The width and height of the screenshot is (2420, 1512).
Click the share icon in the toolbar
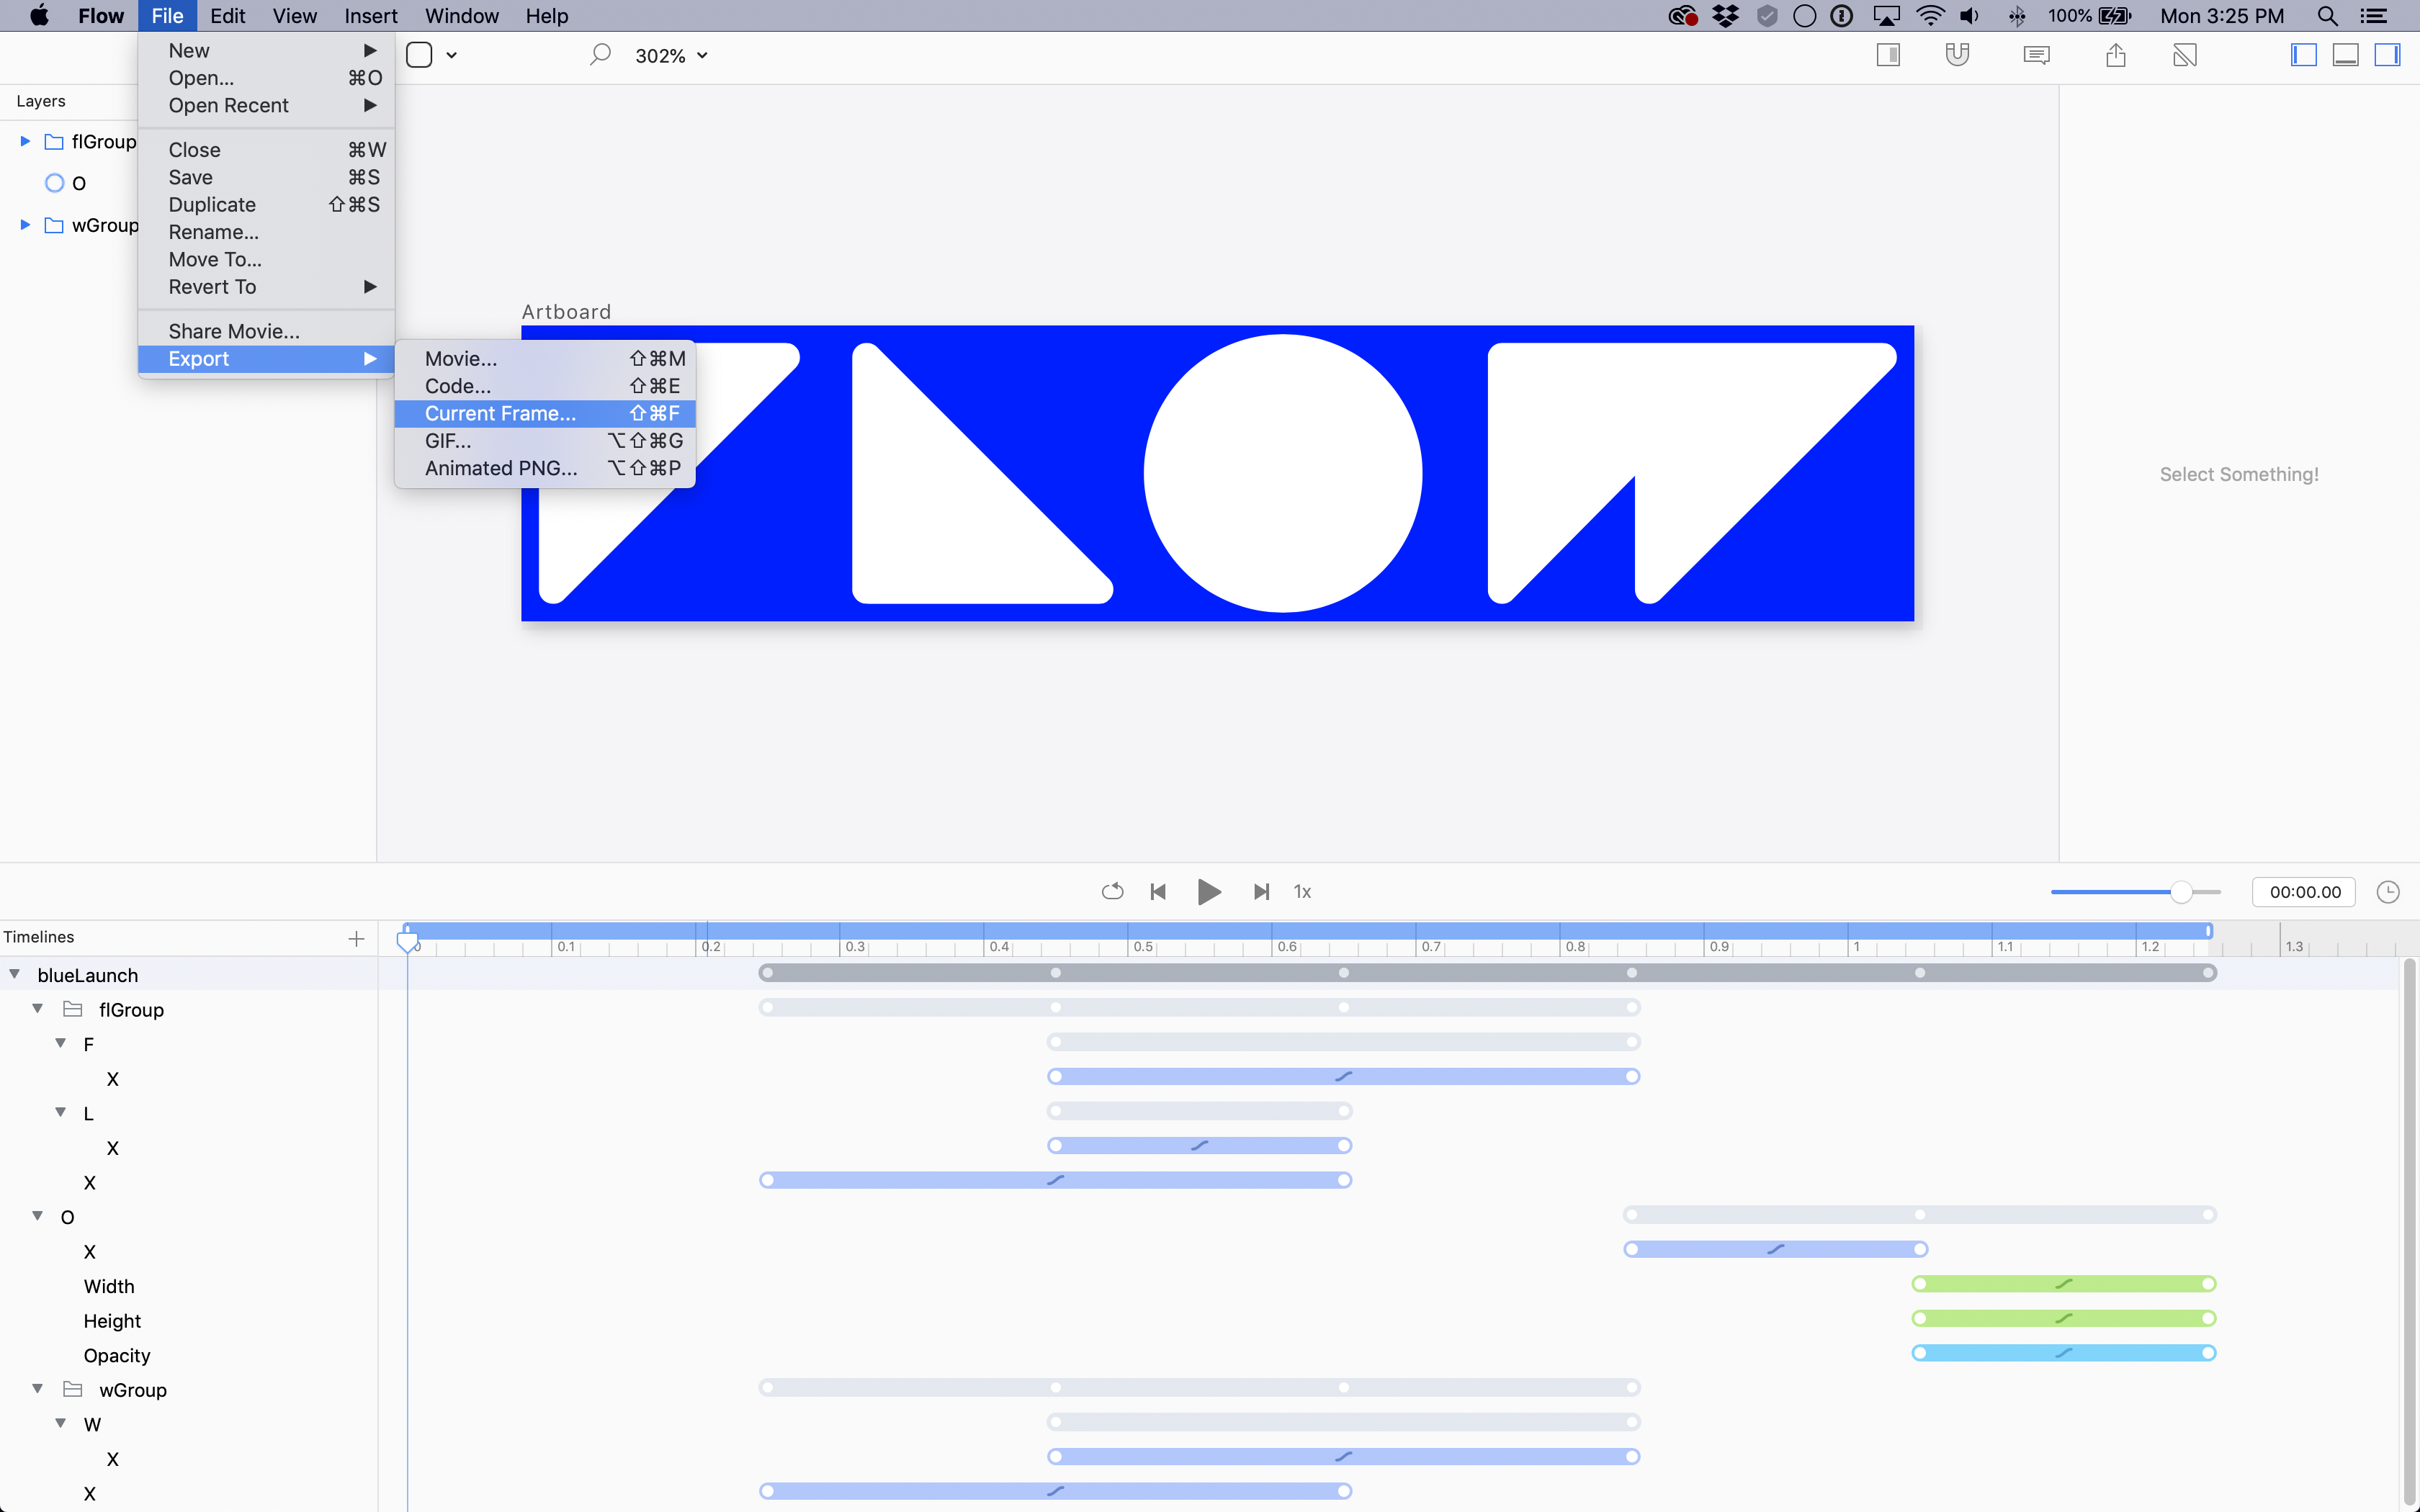2116,55
